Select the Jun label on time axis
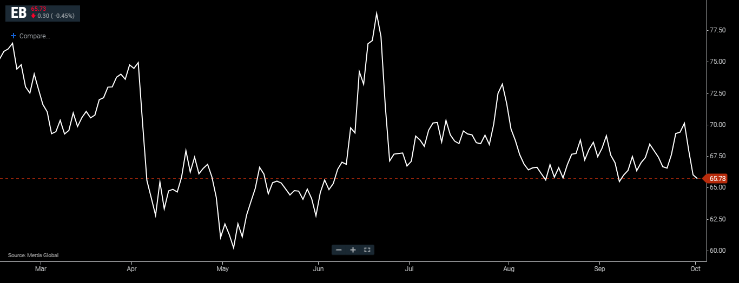 (319, 268)
